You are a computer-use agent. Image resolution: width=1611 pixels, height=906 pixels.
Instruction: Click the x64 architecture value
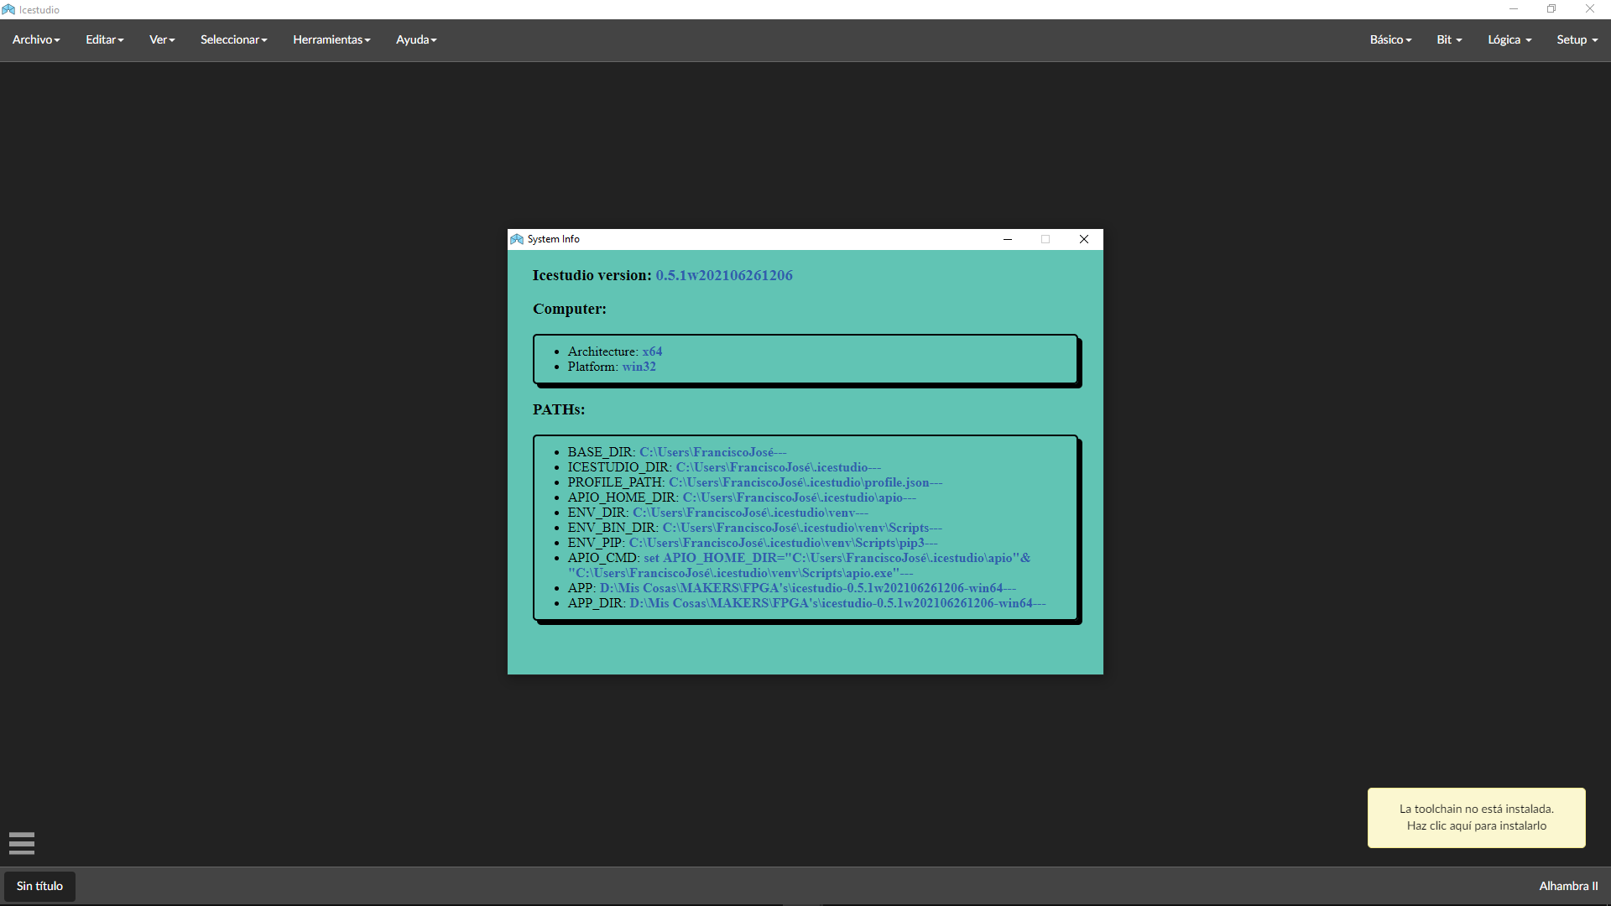[652, 351]
